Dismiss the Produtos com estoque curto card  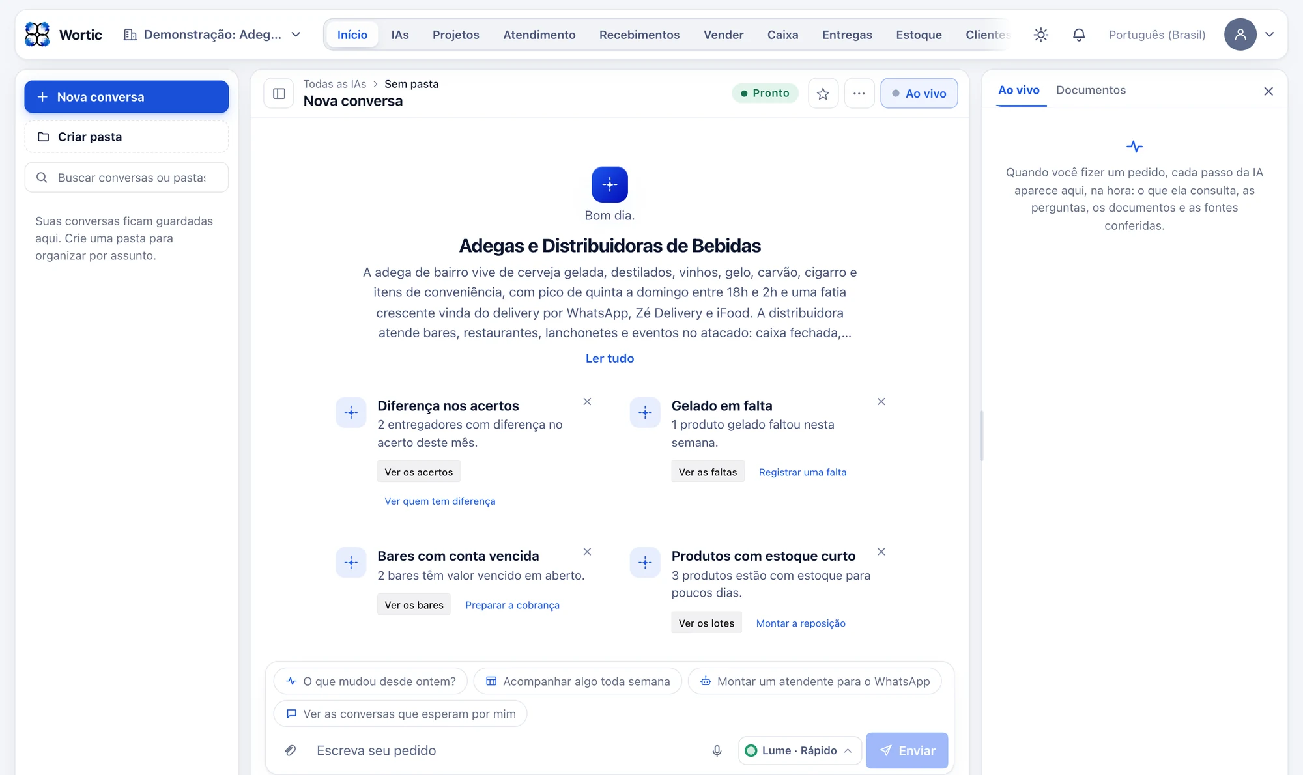click(x=881, y=552)
